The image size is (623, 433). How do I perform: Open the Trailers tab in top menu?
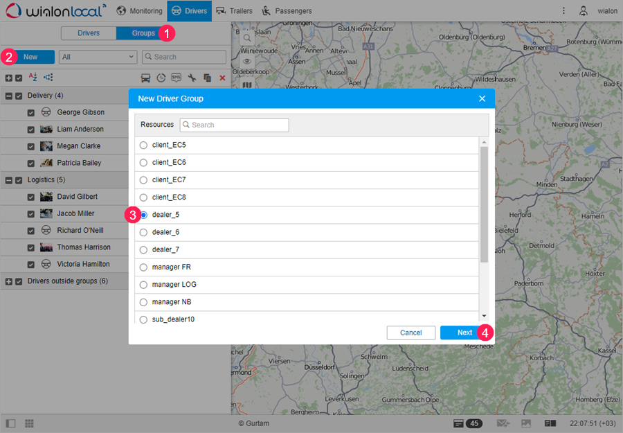tap(234, 11)
